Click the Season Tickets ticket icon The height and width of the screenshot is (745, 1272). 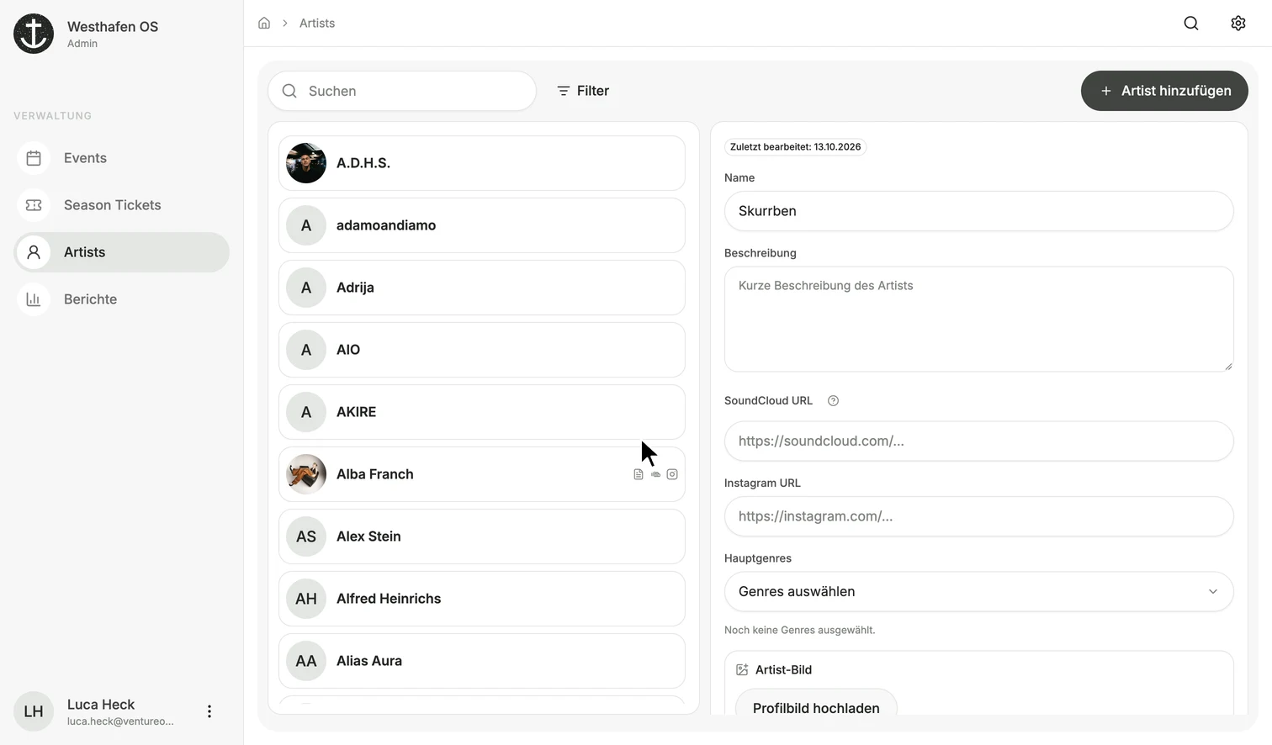(x=34, y=205)
